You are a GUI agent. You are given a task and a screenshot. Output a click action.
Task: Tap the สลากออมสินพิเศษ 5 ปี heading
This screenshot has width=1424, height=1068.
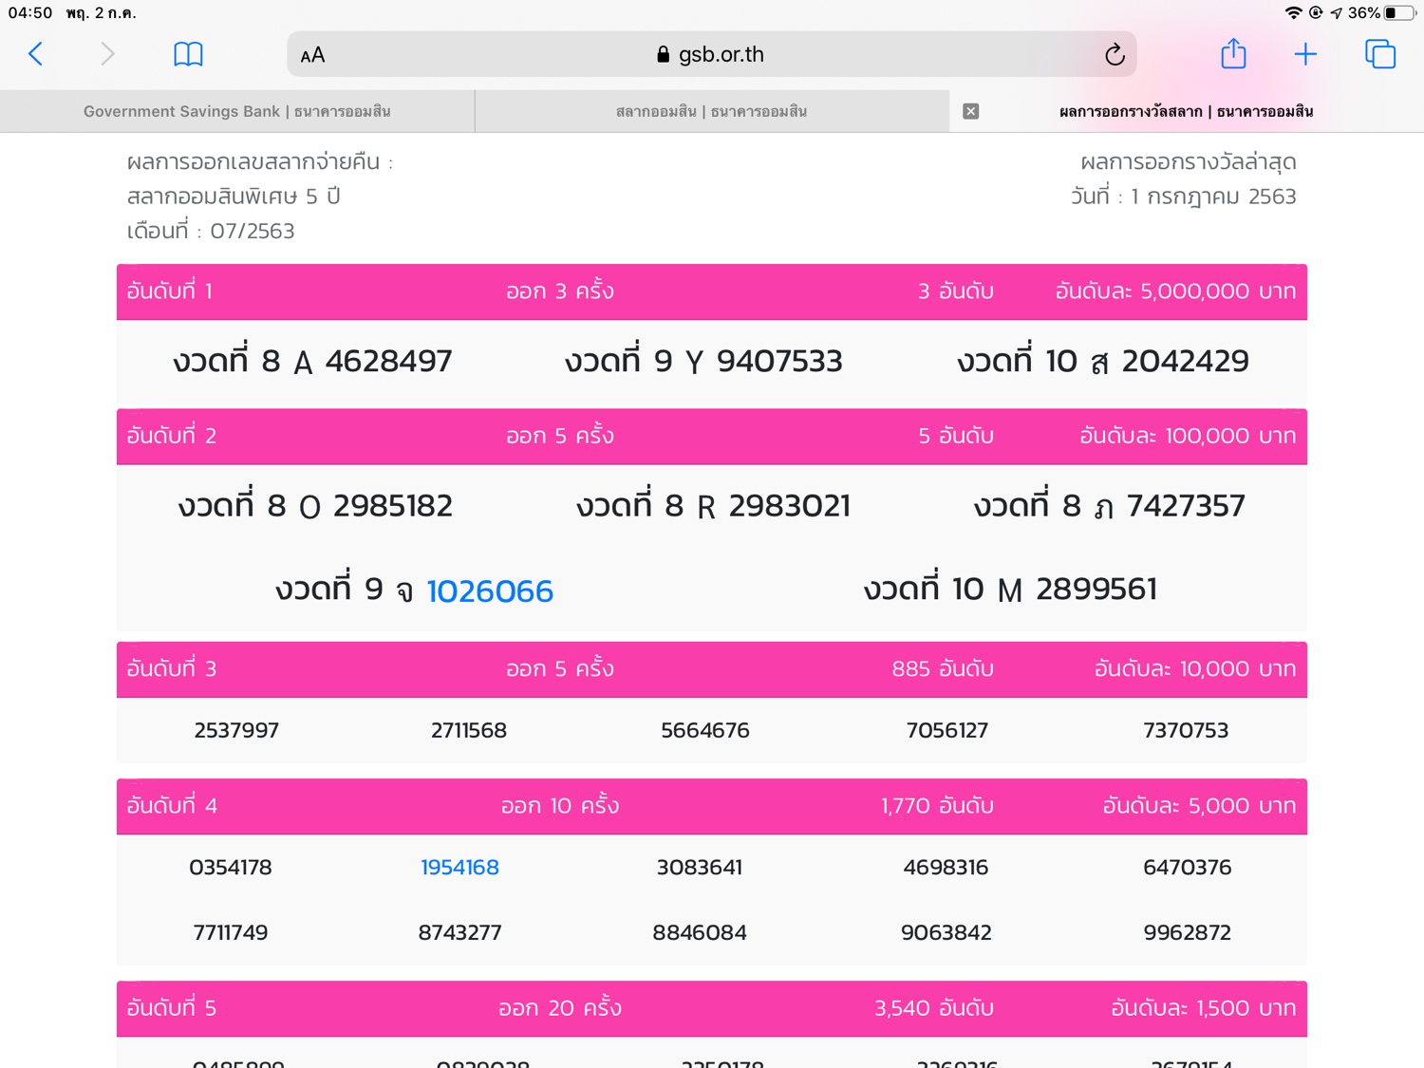(234, 197)
